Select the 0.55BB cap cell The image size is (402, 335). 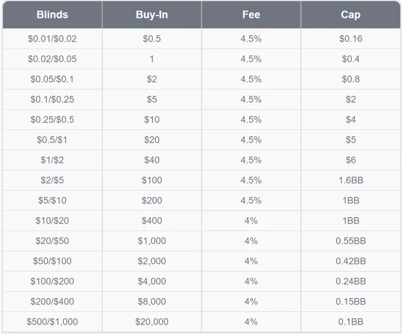[x=351, y=241]
